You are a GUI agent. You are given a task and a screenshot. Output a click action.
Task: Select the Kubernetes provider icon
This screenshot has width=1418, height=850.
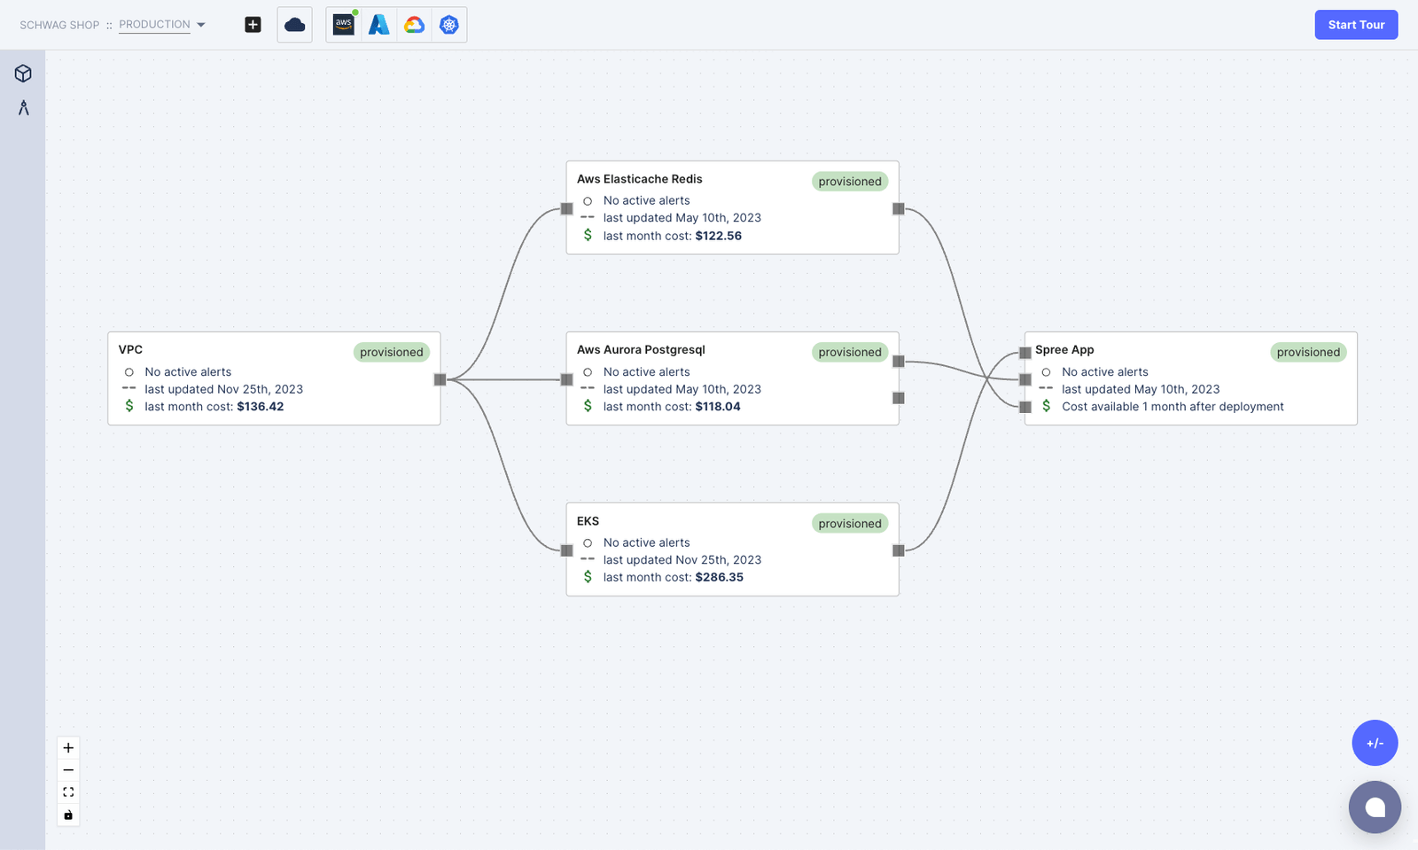tap(449, 25)
